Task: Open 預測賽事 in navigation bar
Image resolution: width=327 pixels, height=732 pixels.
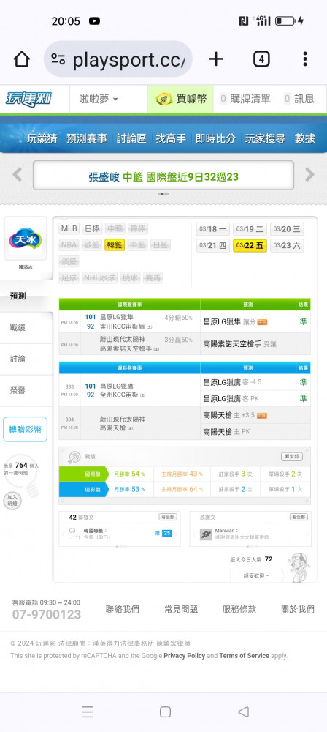Action: (86, 138)
